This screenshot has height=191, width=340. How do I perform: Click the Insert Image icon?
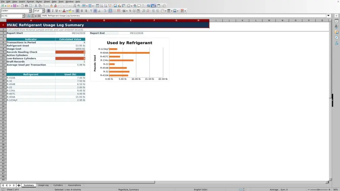[115, 6]
